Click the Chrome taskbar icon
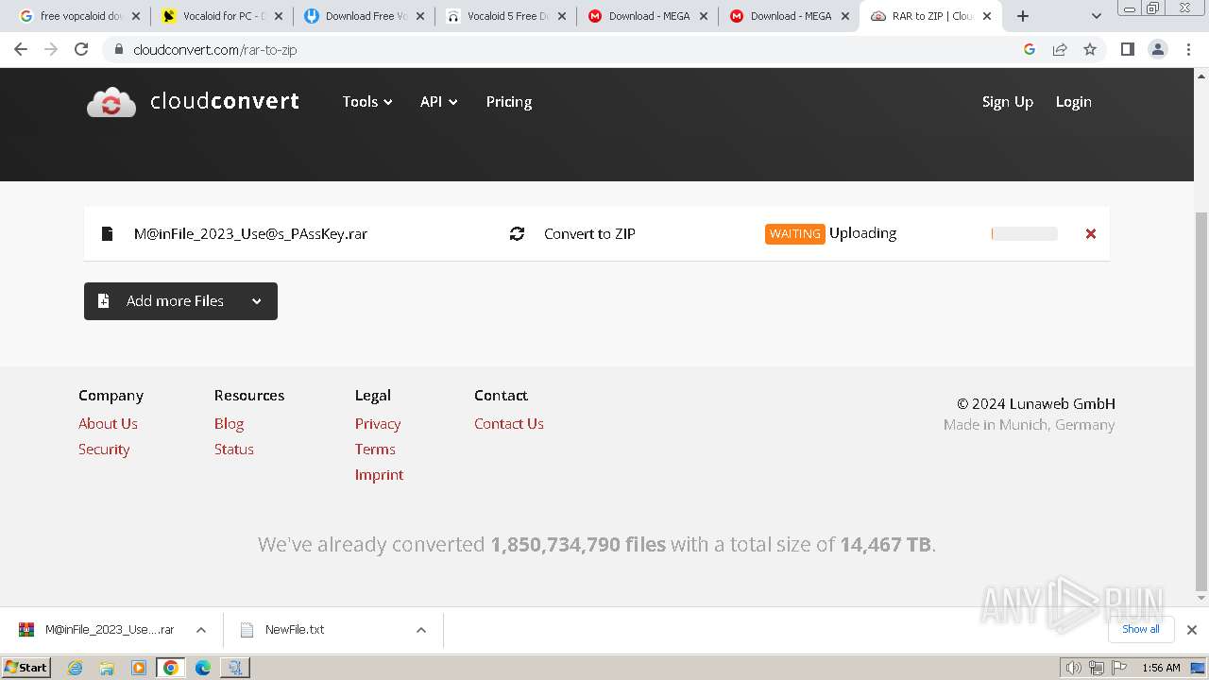Viewport: 1209px width, 680px height. [170, 668]
